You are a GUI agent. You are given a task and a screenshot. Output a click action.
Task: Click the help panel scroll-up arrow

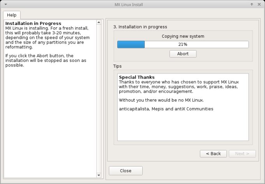tap(99, 22)
